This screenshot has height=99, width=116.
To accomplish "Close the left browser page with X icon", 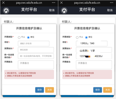I will tap(3, 3).
